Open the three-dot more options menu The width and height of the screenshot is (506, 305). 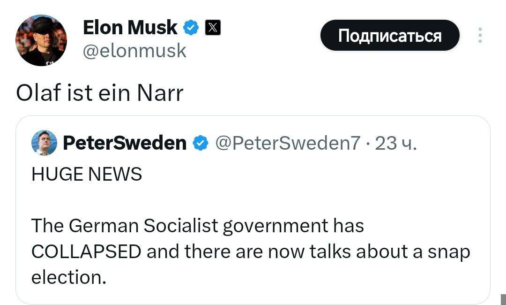click(x=480, y=36)
